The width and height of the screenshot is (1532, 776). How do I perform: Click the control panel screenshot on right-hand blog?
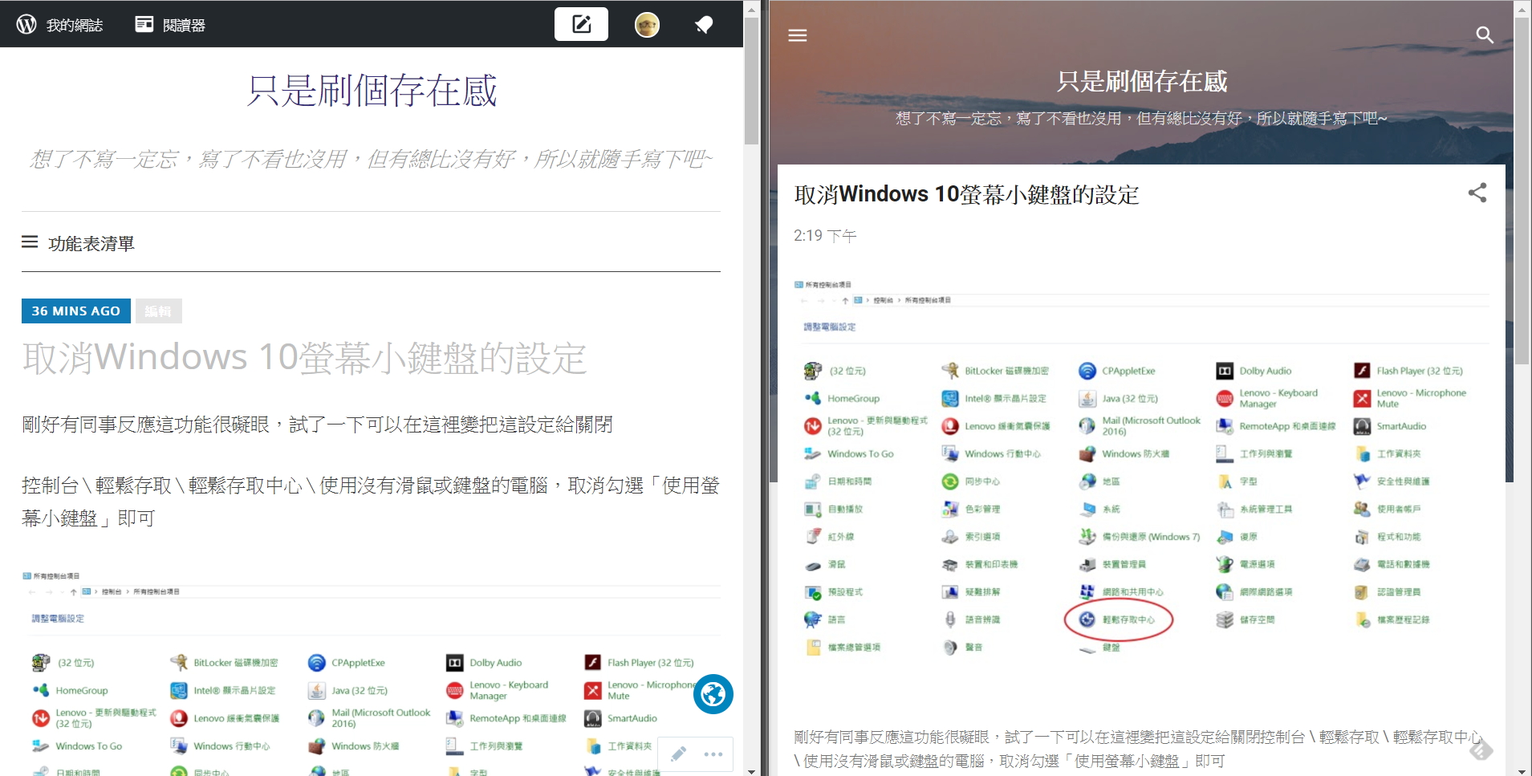coord(1141,469)
